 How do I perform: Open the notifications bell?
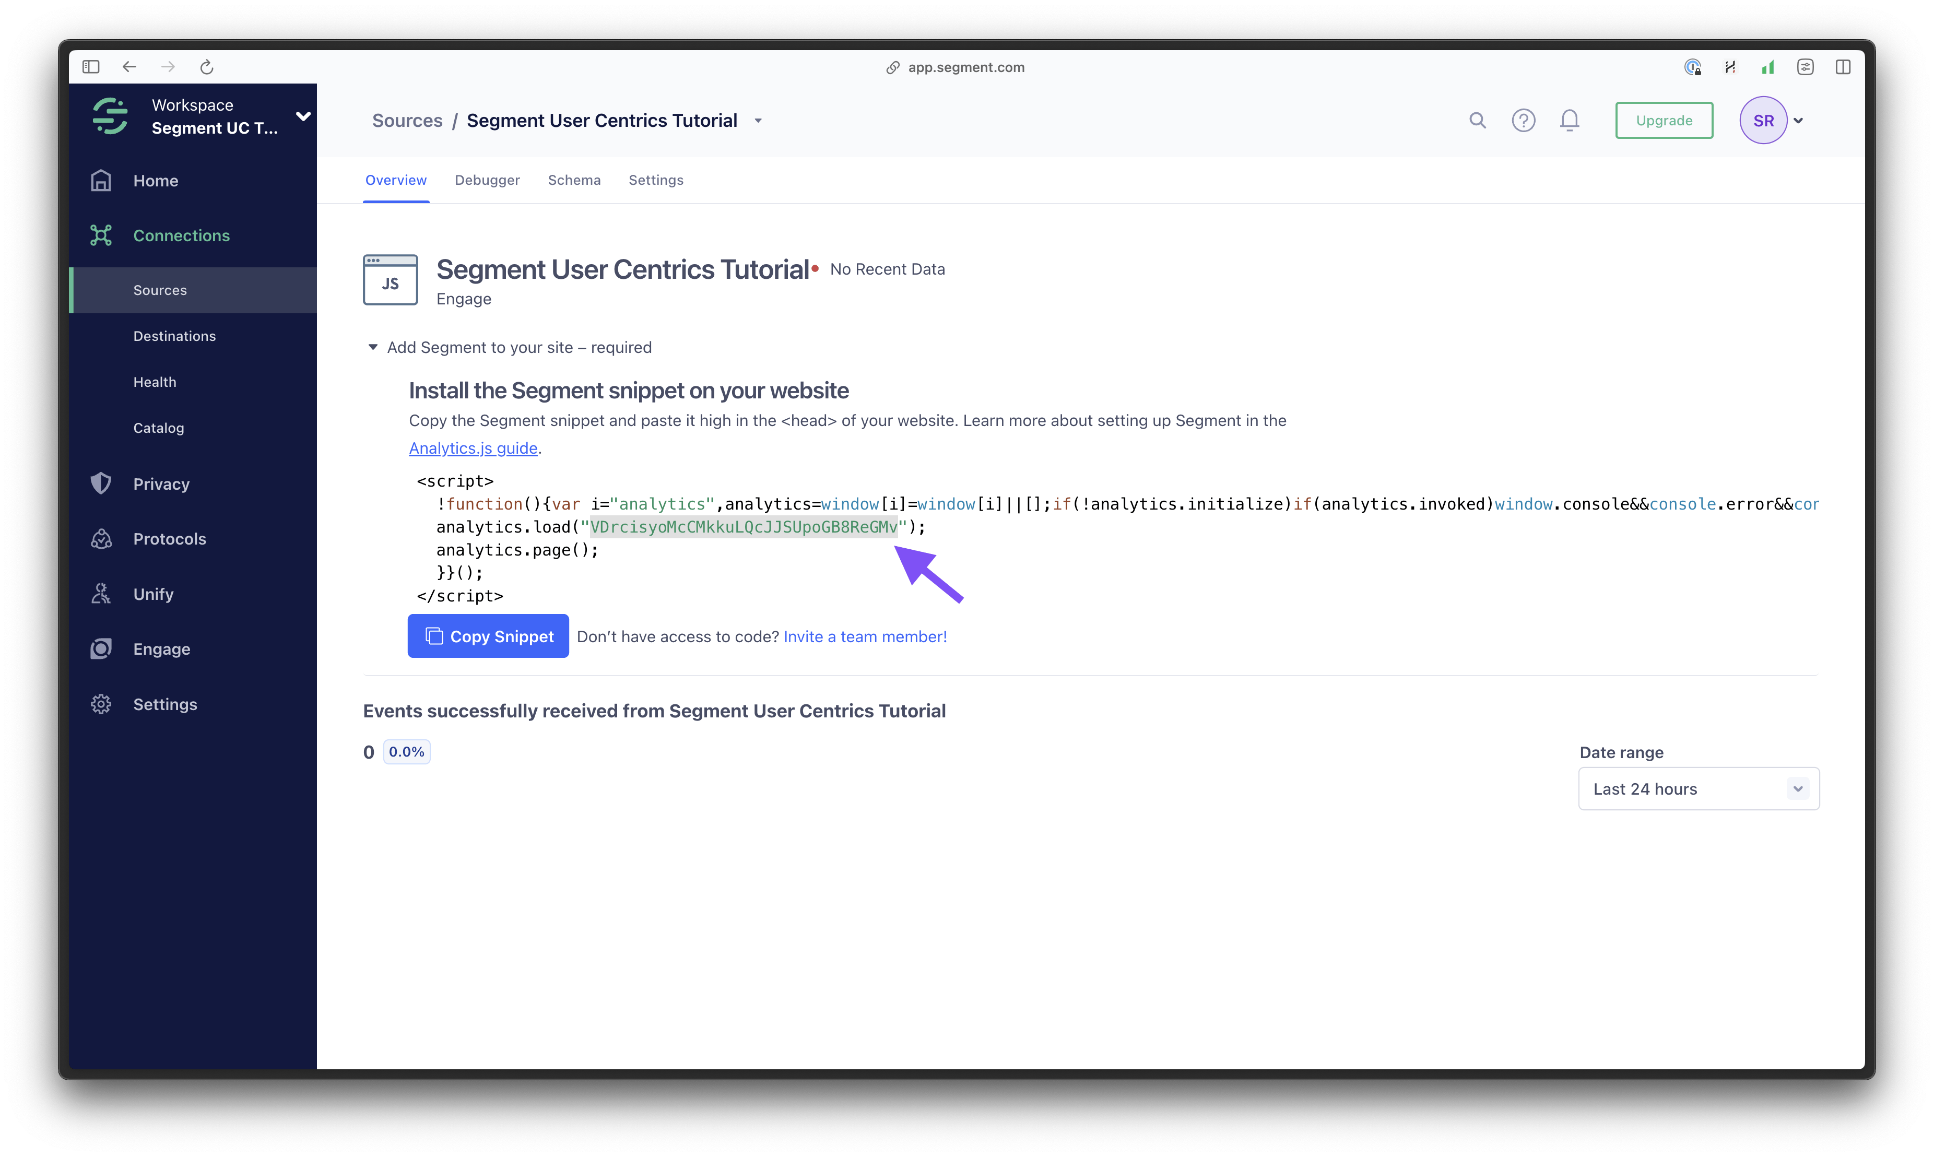tap(1569, 120)
